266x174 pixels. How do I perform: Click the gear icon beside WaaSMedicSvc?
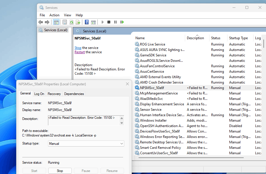point(137,98)
